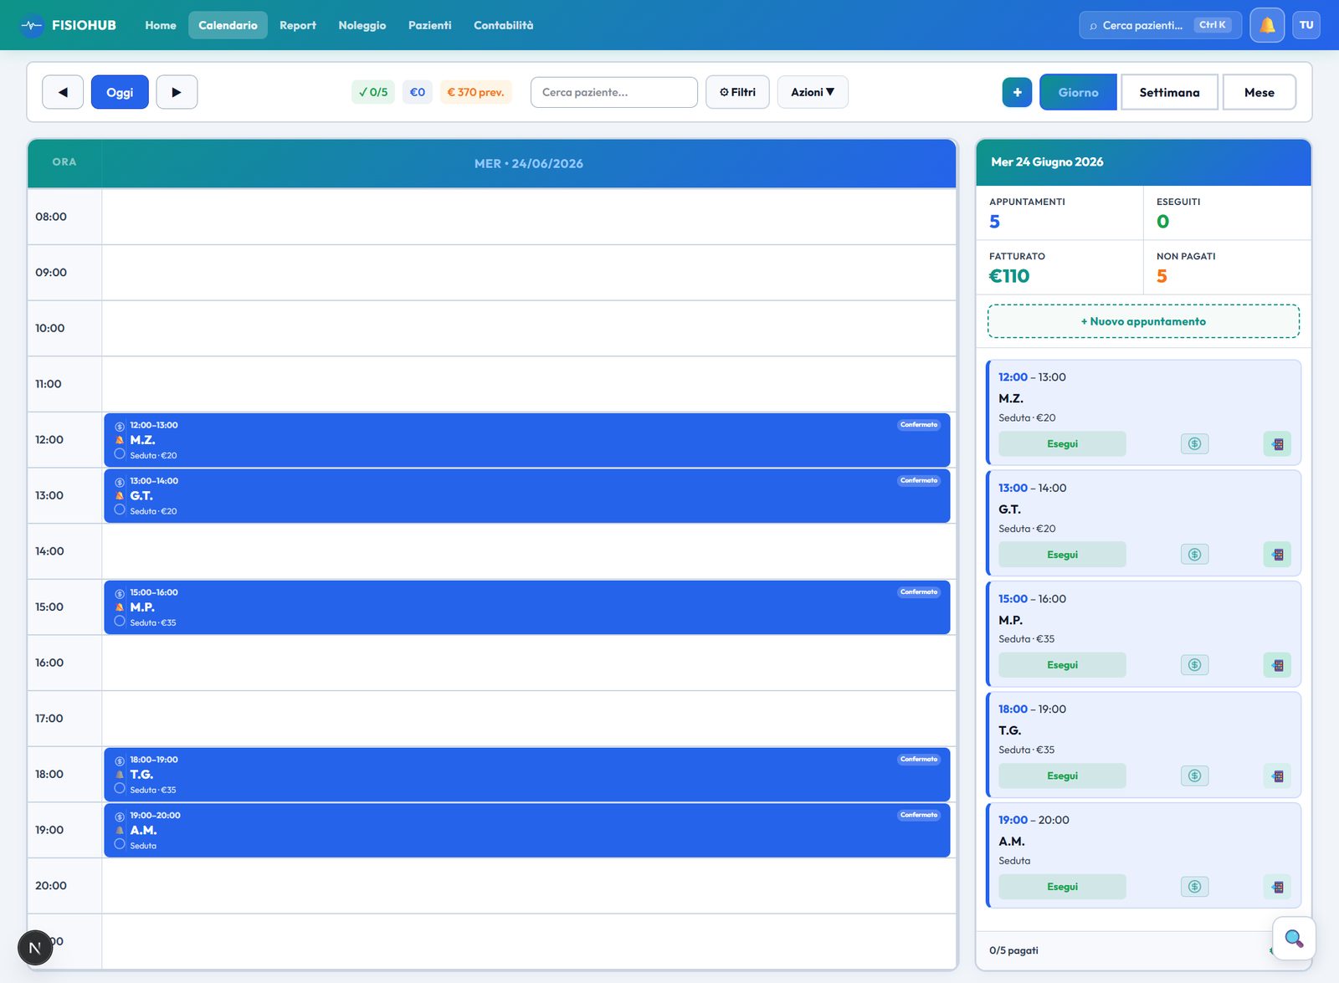Click the invoice export icon on G.T. card
This screenshot has width=1339, height=983.
click(x=1277, y=555)
